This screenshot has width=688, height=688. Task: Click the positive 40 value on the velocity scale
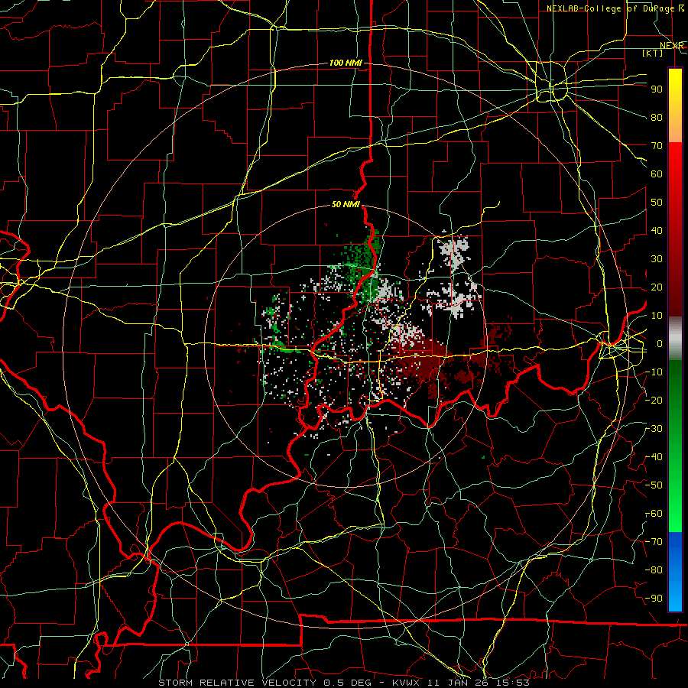657,230
